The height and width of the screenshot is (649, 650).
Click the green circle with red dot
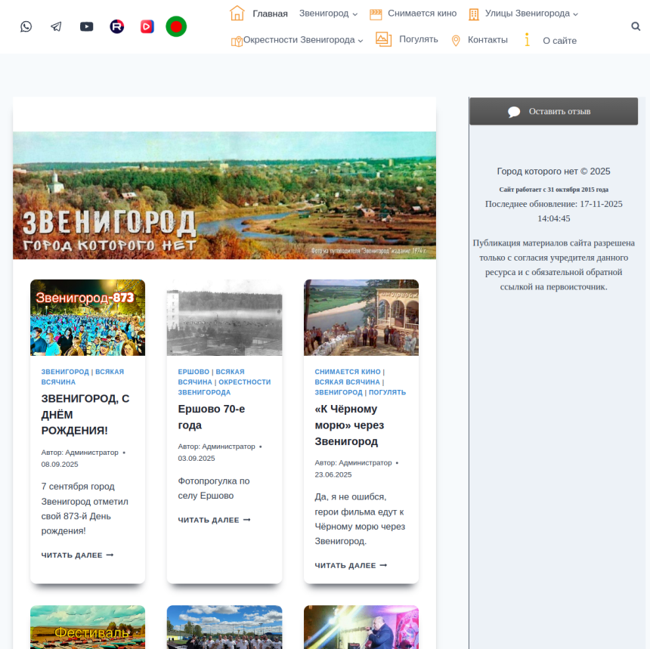coord(176,26)
